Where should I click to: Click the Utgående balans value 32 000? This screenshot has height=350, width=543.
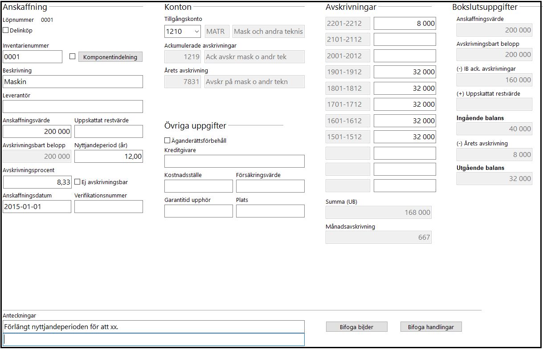[x=494, y=179]
